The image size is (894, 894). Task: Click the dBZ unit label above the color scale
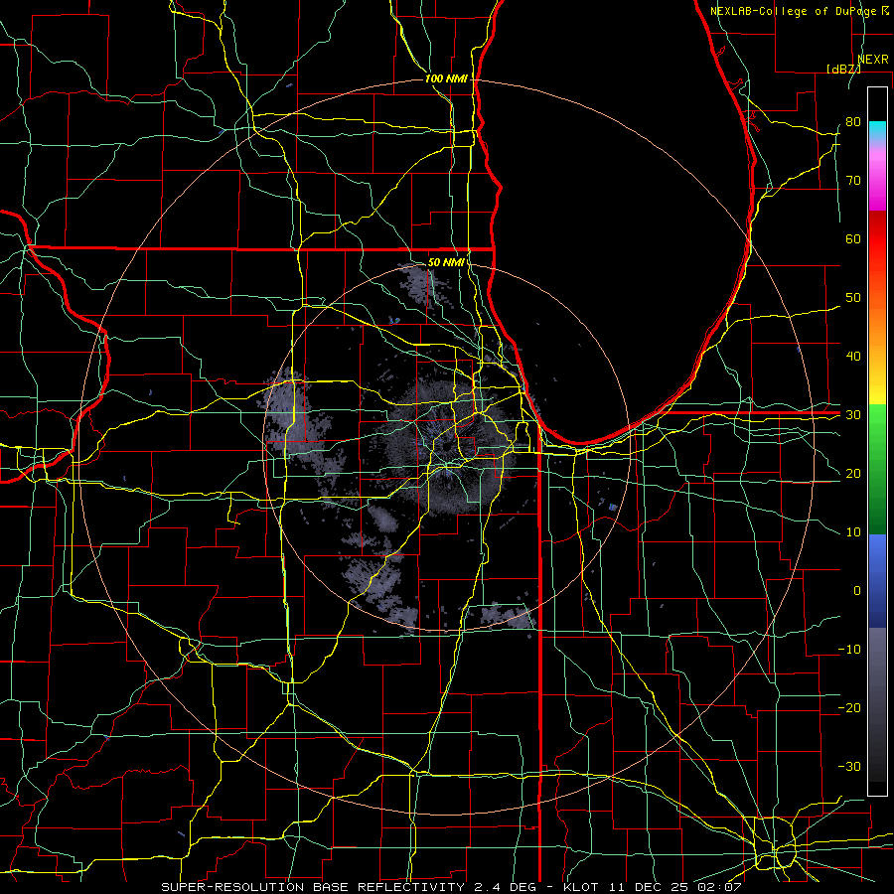843,69
